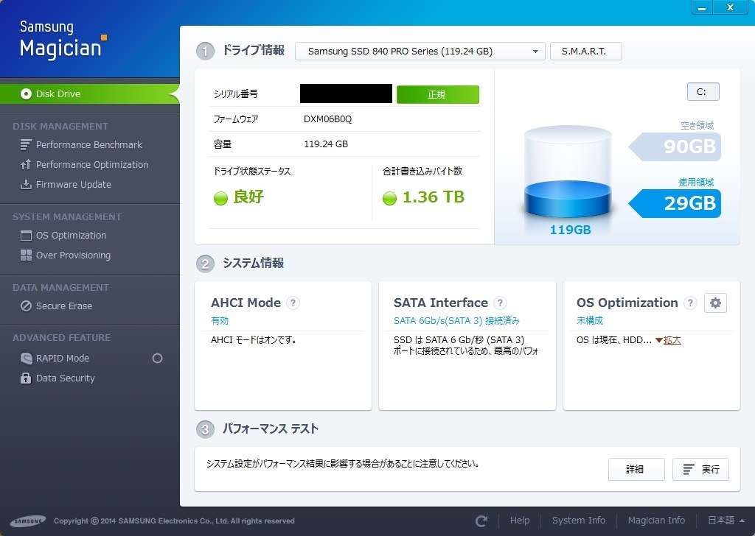
Task: Click the capacity value 119.24 GB
Action: pyautogui.click(x=325, y=144)
